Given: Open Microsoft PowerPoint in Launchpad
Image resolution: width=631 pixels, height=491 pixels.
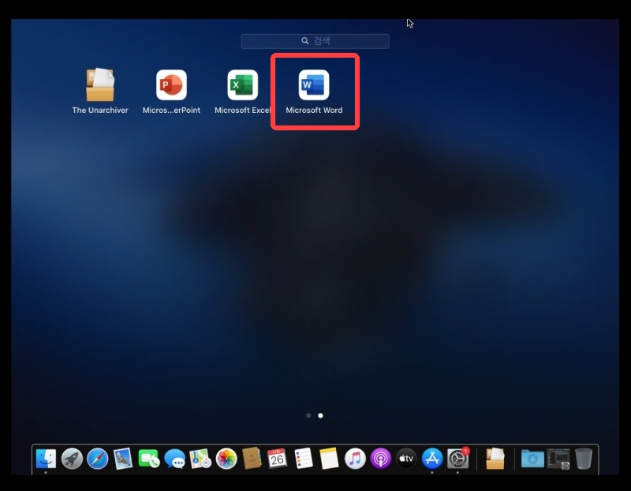Looking at the screenshot, I should click(x=171, y=85).
